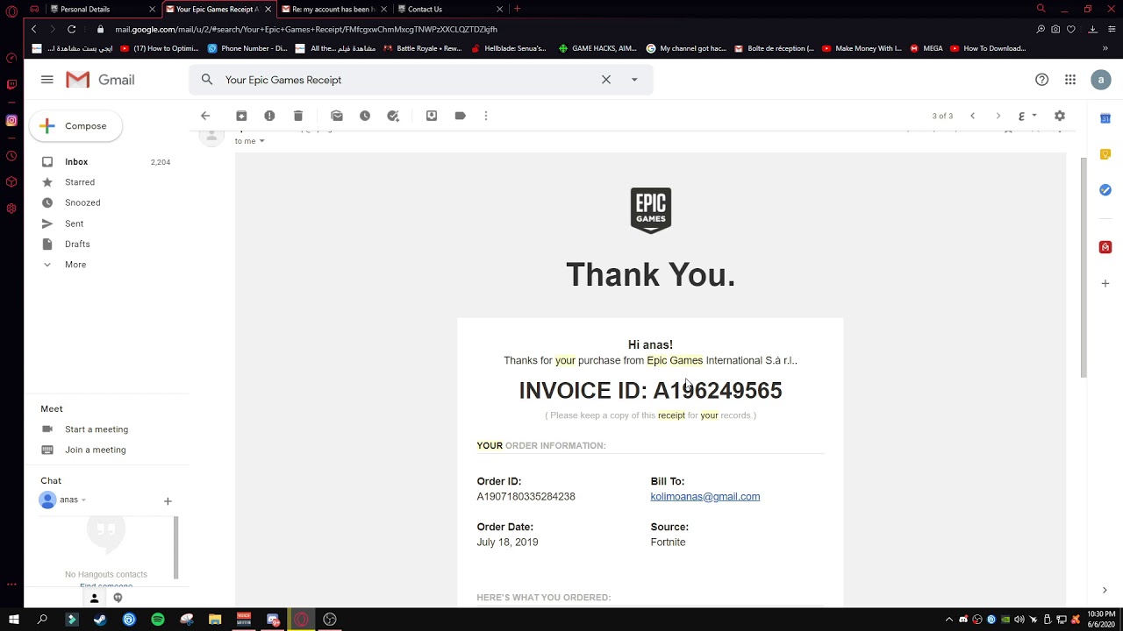Open Gmail settings gear

[x=1060, y=116]
